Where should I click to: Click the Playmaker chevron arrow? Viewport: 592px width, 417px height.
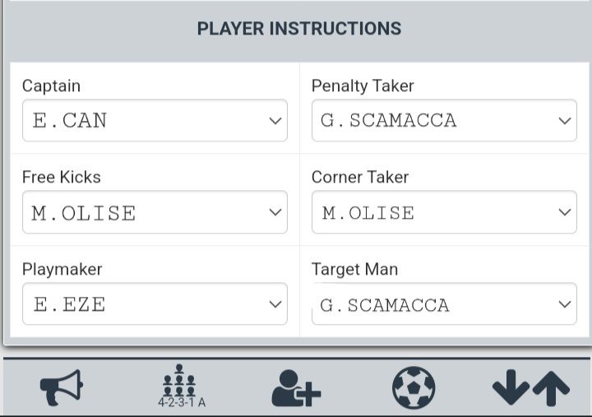coord(275,304)
